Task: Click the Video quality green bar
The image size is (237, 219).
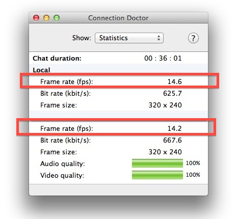Action: [157, 175]
